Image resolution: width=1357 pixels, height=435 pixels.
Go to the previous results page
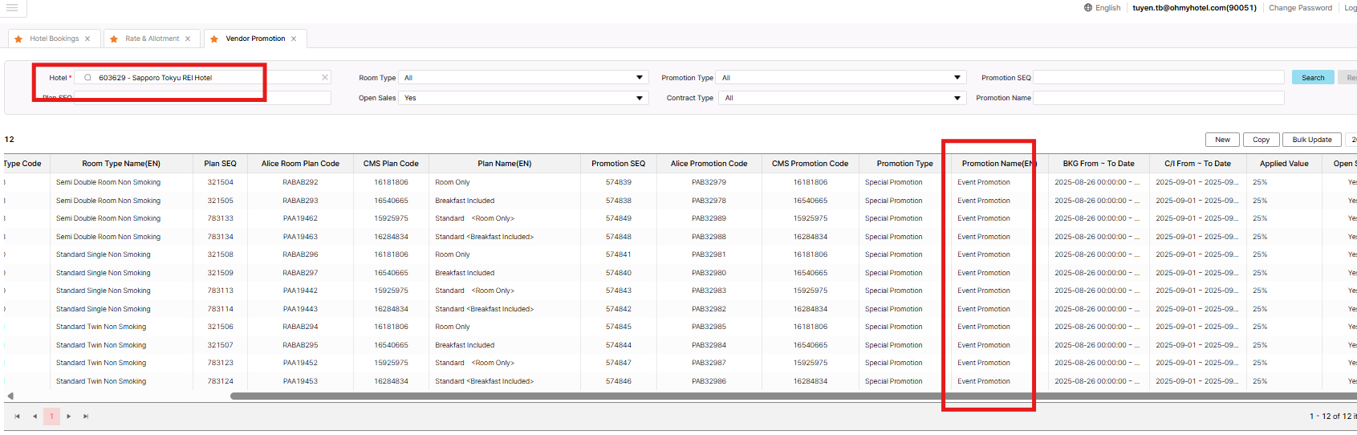click(35, 417)
